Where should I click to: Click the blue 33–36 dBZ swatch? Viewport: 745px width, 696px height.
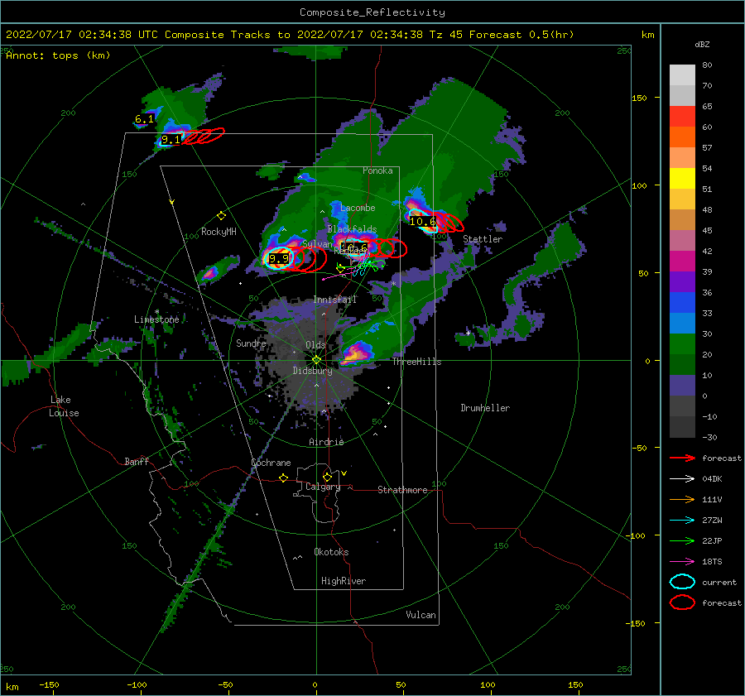click(682, 303)
